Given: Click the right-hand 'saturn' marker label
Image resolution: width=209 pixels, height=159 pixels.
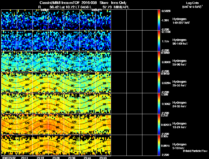Looking at the screenshot, I should click(96, 10).
